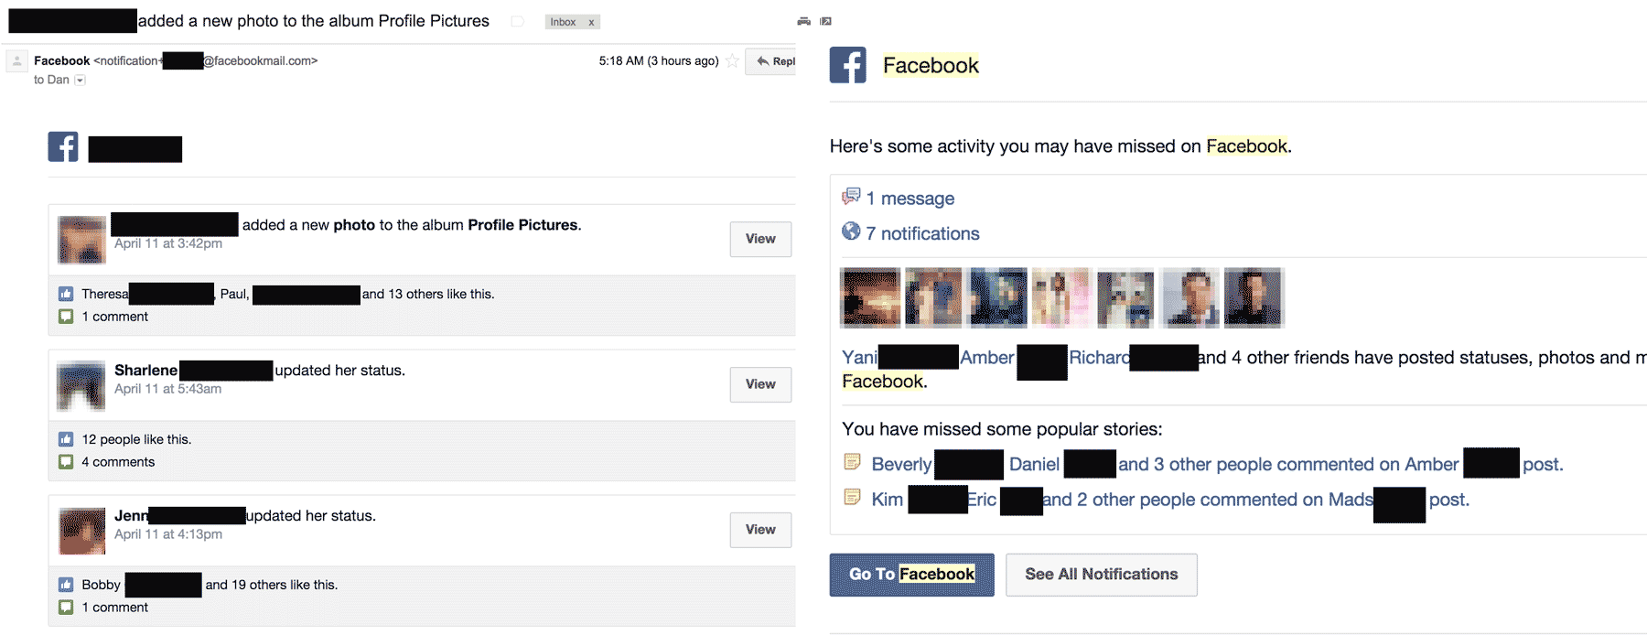The height and width of the screenshot is (635, 1647).
Task: Click the comment icon beside first '1 comment'
Action: point(66,317)
